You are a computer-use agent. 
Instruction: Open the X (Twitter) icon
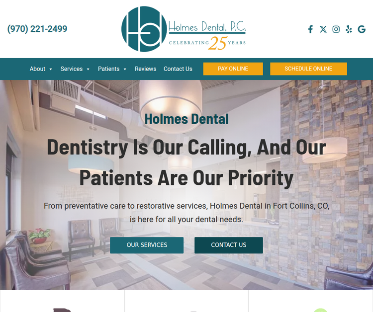[323, 29]
